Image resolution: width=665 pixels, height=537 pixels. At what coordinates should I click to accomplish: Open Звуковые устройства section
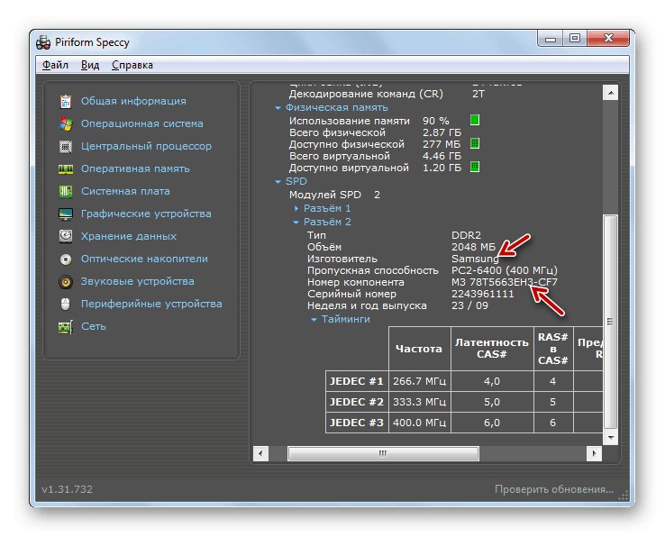click(137, 281)
